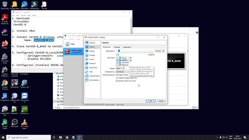Image resolution: width=249 pixels, height=140 pixels.
Task: Toggle Enable EFI special OSes checkbox
Action: (x=117, y=78)
